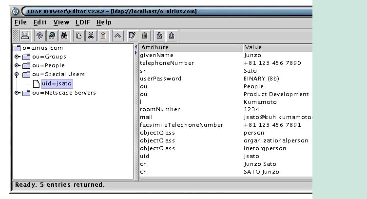The width and height of the screenshot is (367, 199).
Task: Click the Kumamoto value cell
Action: point(260,102)
